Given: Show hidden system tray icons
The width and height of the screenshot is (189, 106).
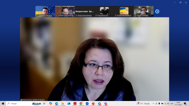Looking at the screenshot, I should point(153,103).
